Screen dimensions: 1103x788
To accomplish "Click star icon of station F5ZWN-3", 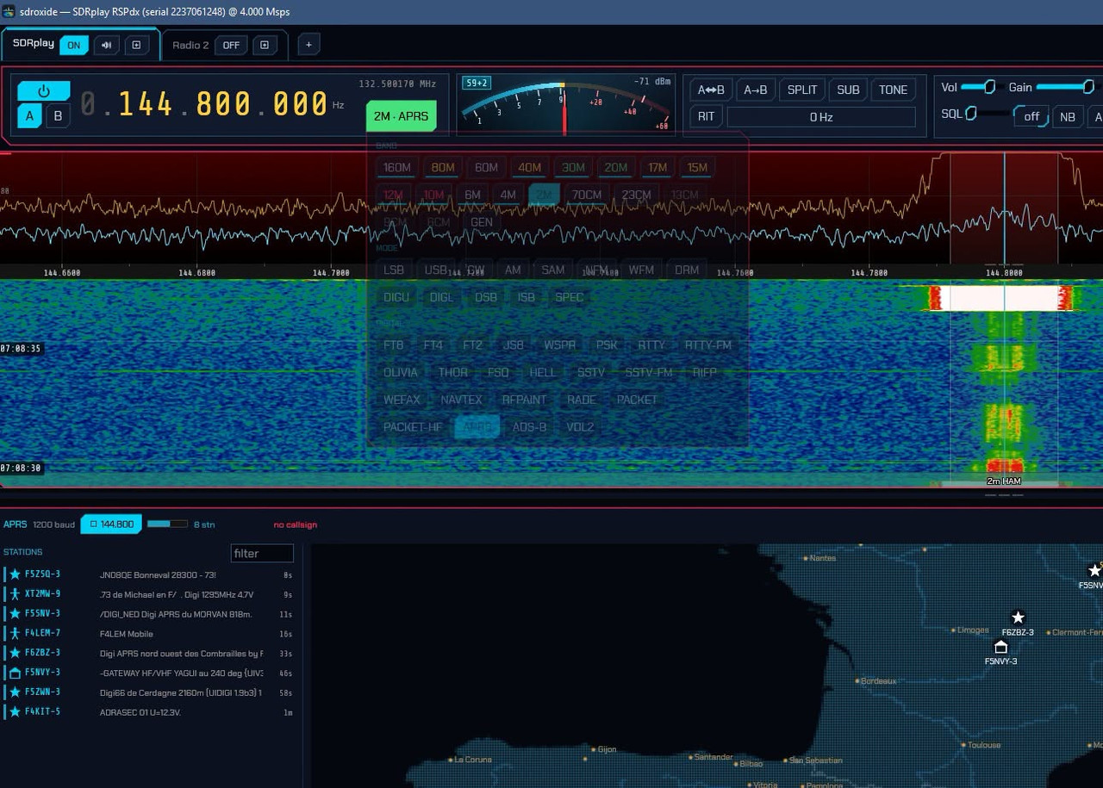I will (x=15, y=692).
